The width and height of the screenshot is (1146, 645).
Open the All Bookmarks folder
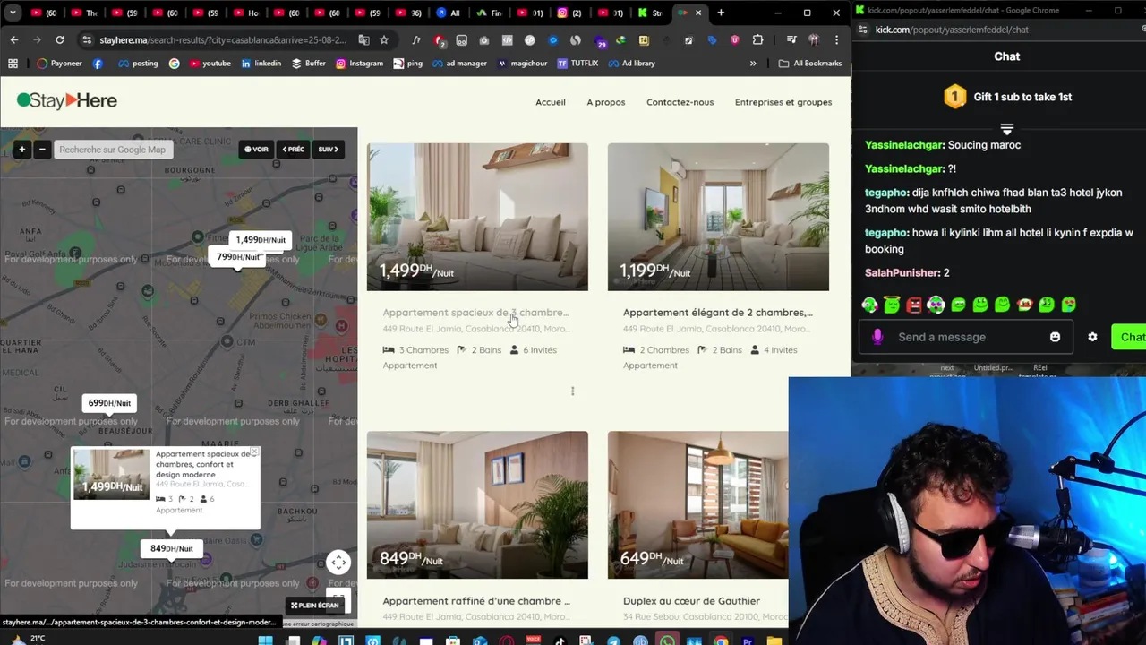click(809, 64)
